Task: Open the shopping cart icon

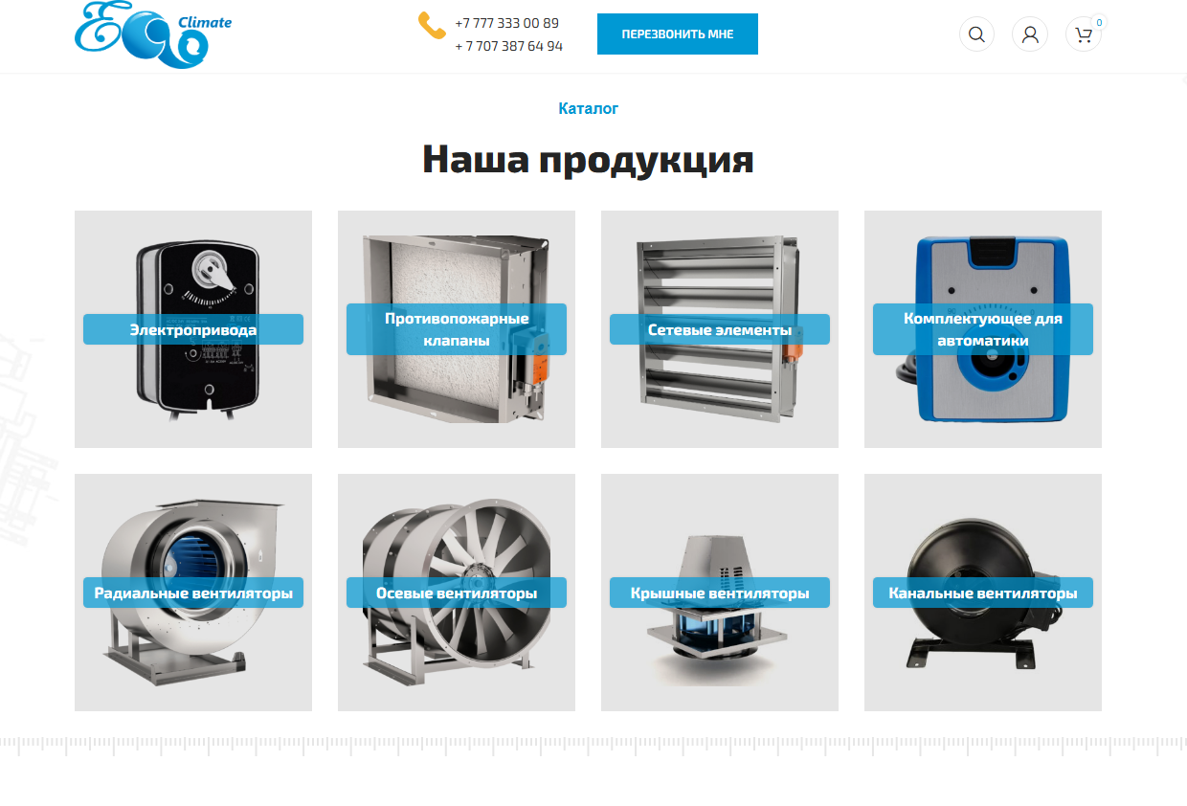Action: (x=1084, y=34)
